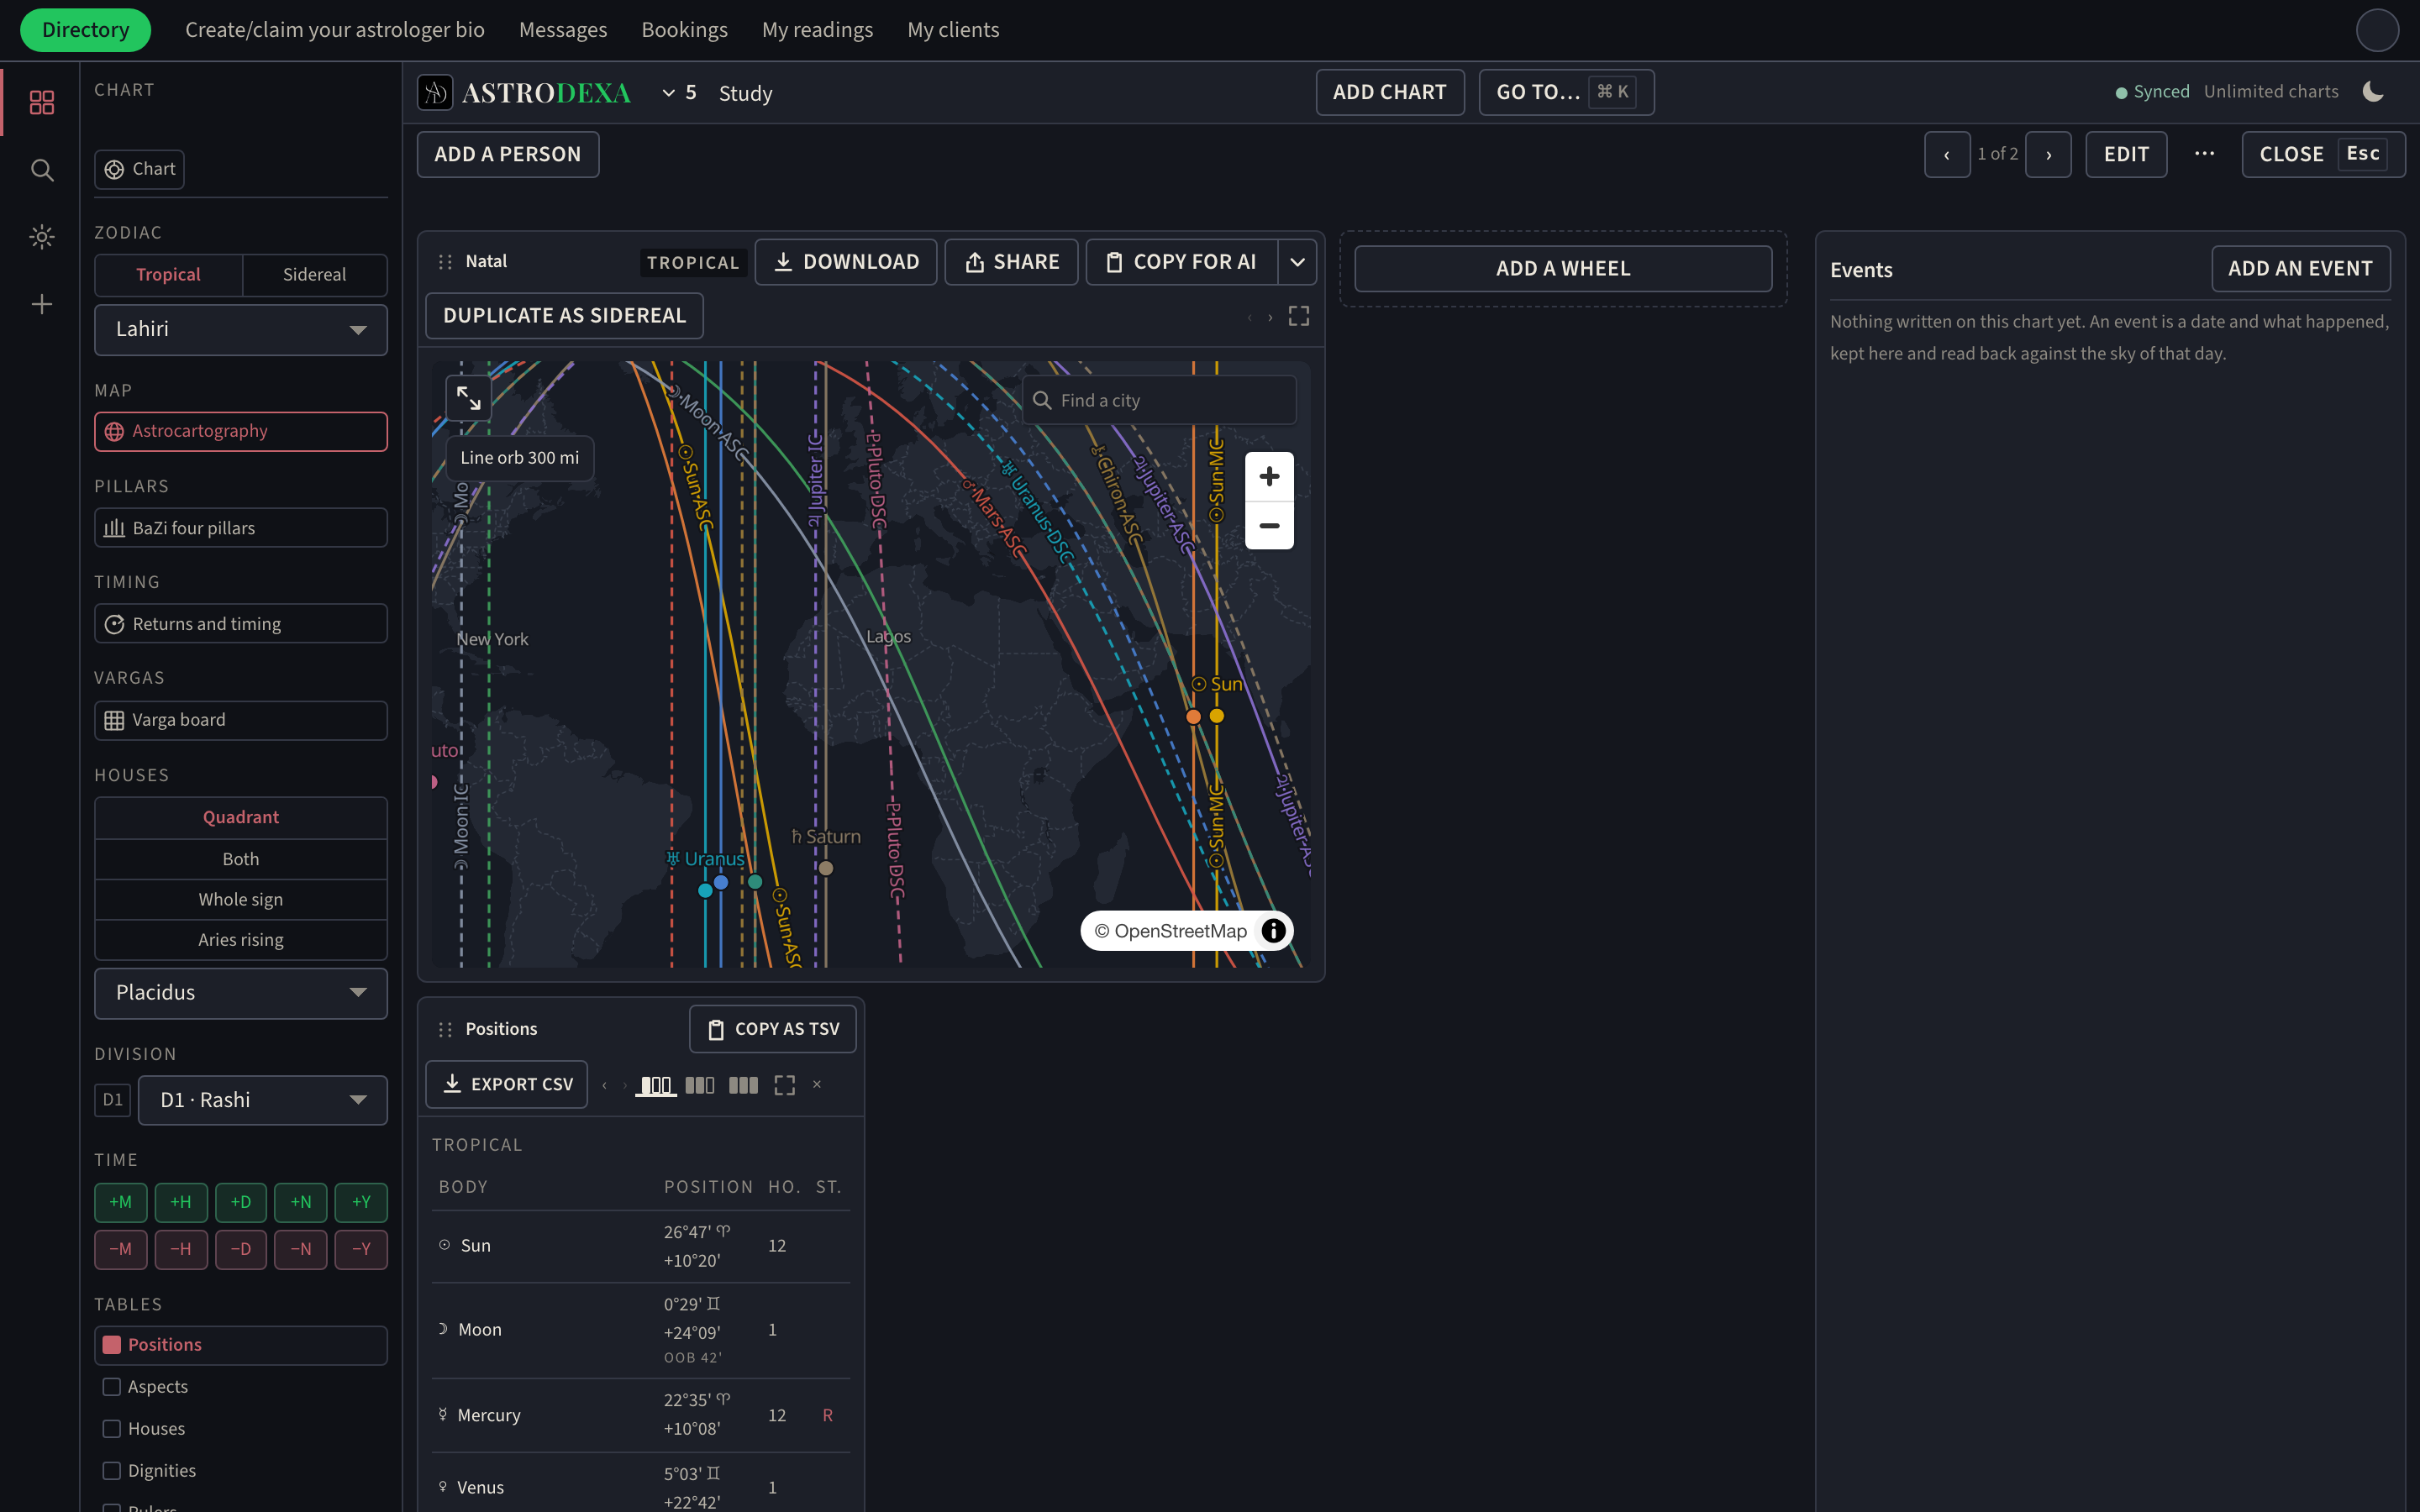The image size is (2420, 1512).
Task: Show OpenStreetMap attribution info icon
Action: click(1273, 931)
